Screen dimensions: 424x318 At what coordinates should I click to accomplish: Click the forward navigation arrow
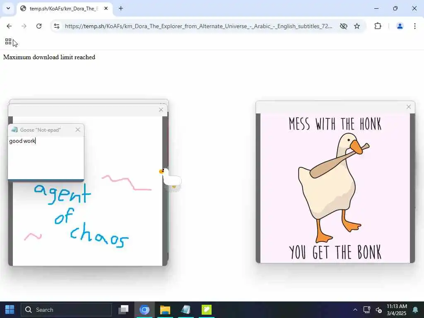point(24,26)
